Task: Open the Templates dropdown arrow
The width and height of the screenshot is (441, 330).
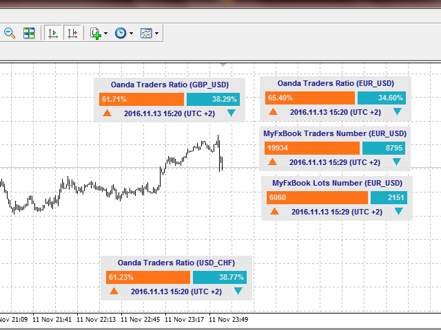Action: (156, 34)
